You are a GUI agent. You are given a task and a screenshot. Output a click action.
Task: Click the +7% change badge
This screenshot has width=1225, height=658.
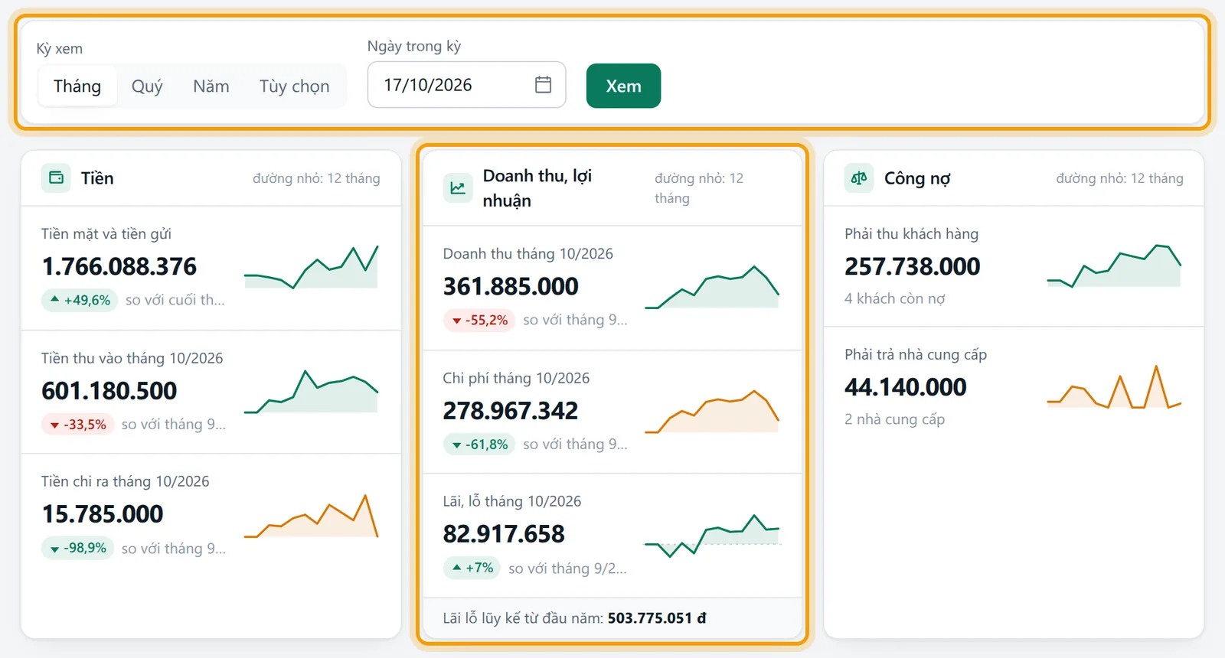tap(472, 568)
